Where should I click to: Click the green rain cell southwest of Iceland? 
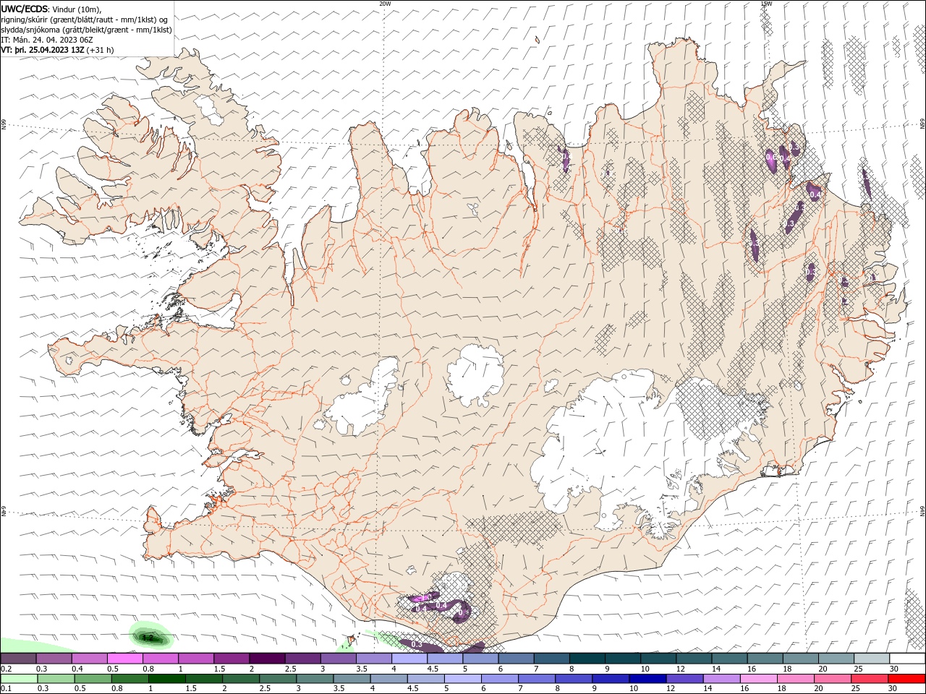(151, 637)
